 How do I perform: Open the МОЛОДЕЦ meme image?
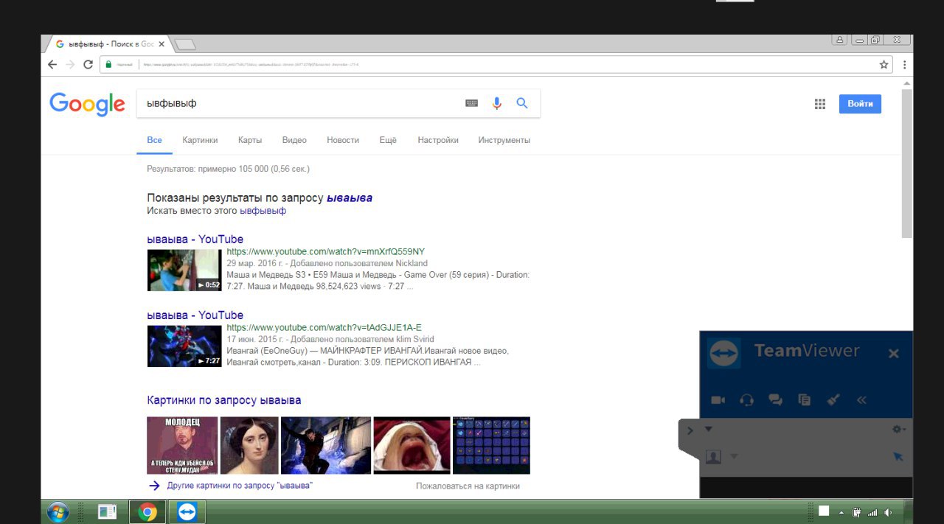[x=182, y=445]
